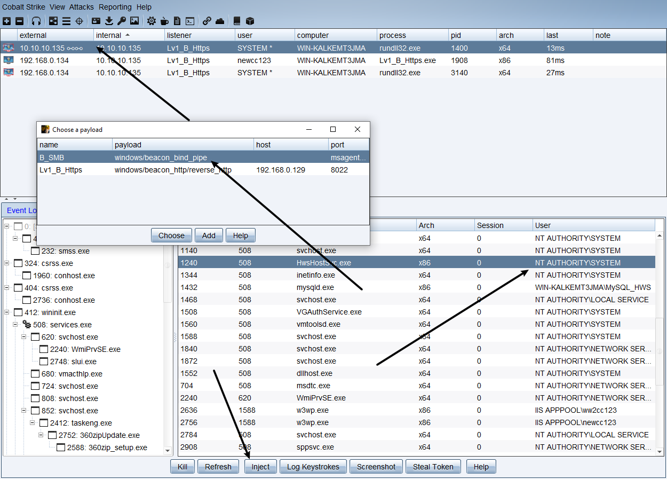Open listeners via the headphones icon

(x=36, y=21)
